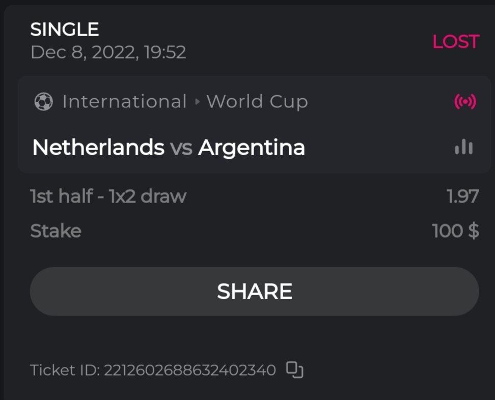Click the Stake label
The width and height of the screenshot is (495, 400).
point(56,231)
